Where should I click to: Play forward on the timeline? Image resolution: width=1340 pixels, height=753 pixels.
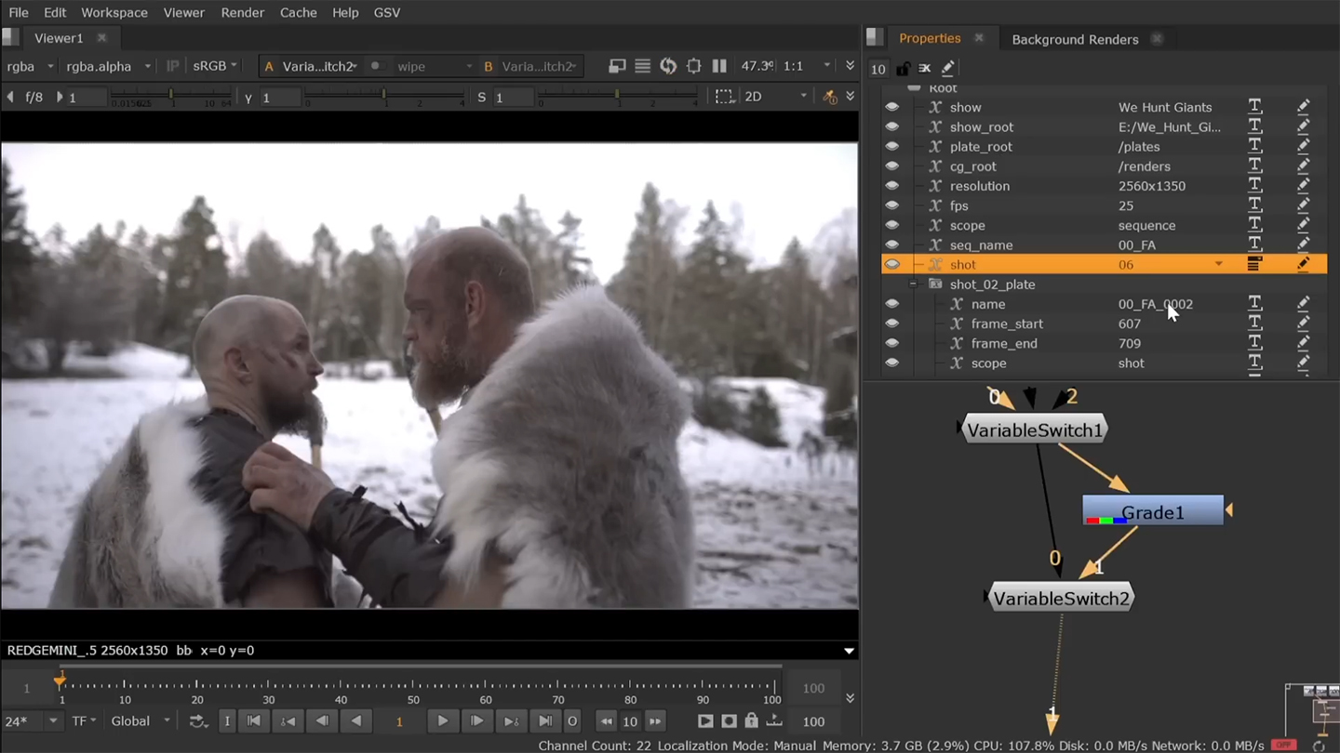pyautogui.click(x=443, y=721)
